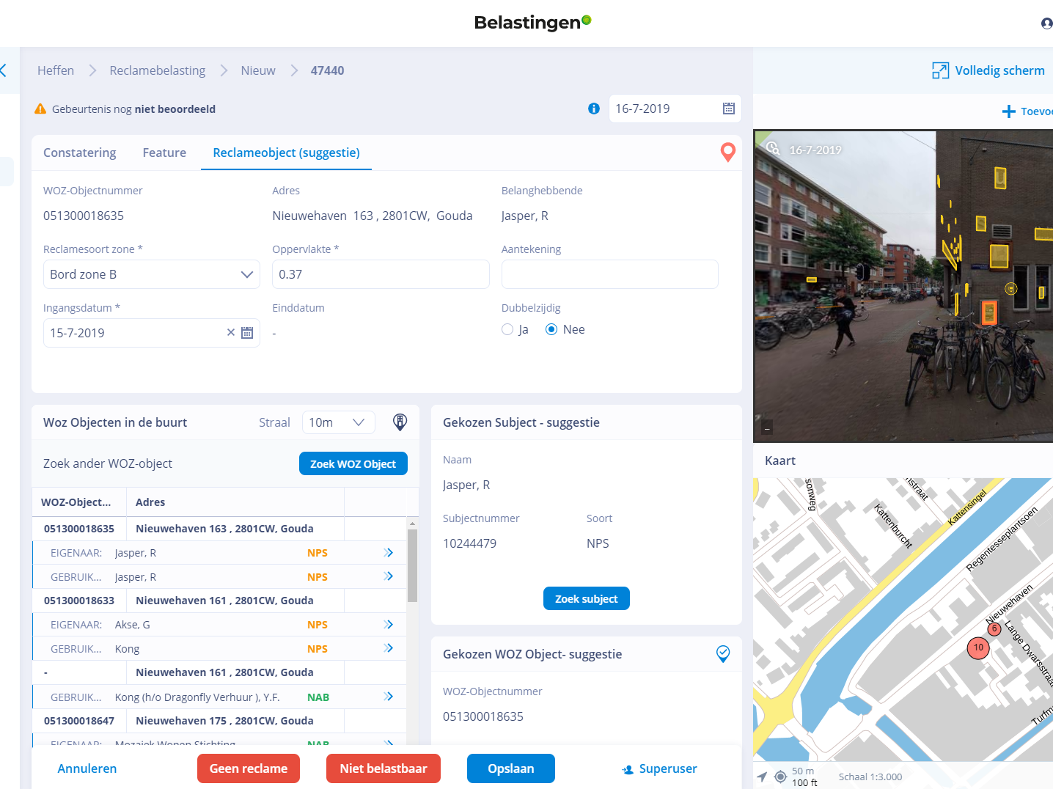Click the Opslaan button
Screen dimensions: 1053x789
click(x=511, y=768)
